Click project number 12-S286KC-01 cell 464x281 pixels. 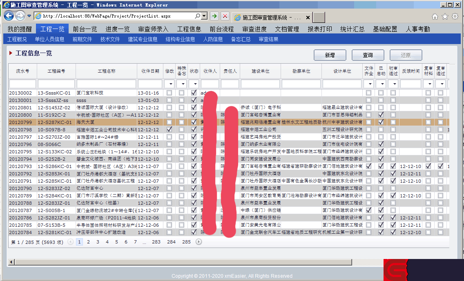point(56,166)
